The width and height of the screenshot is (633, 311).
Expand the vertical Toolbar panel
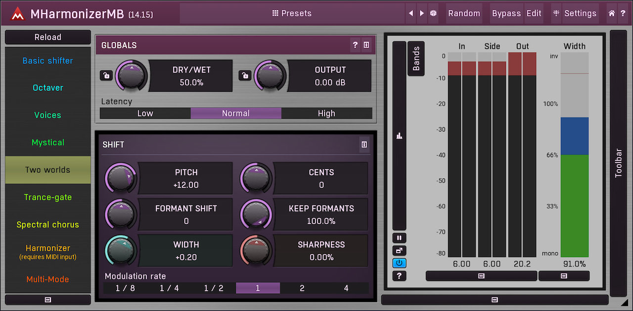[x=618, y=163]
